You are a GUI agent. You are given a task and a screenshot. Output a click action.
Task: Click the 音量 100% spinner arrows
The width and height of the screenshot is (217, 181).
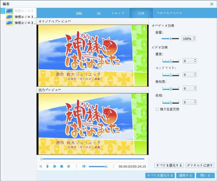[x=194, y=38]
